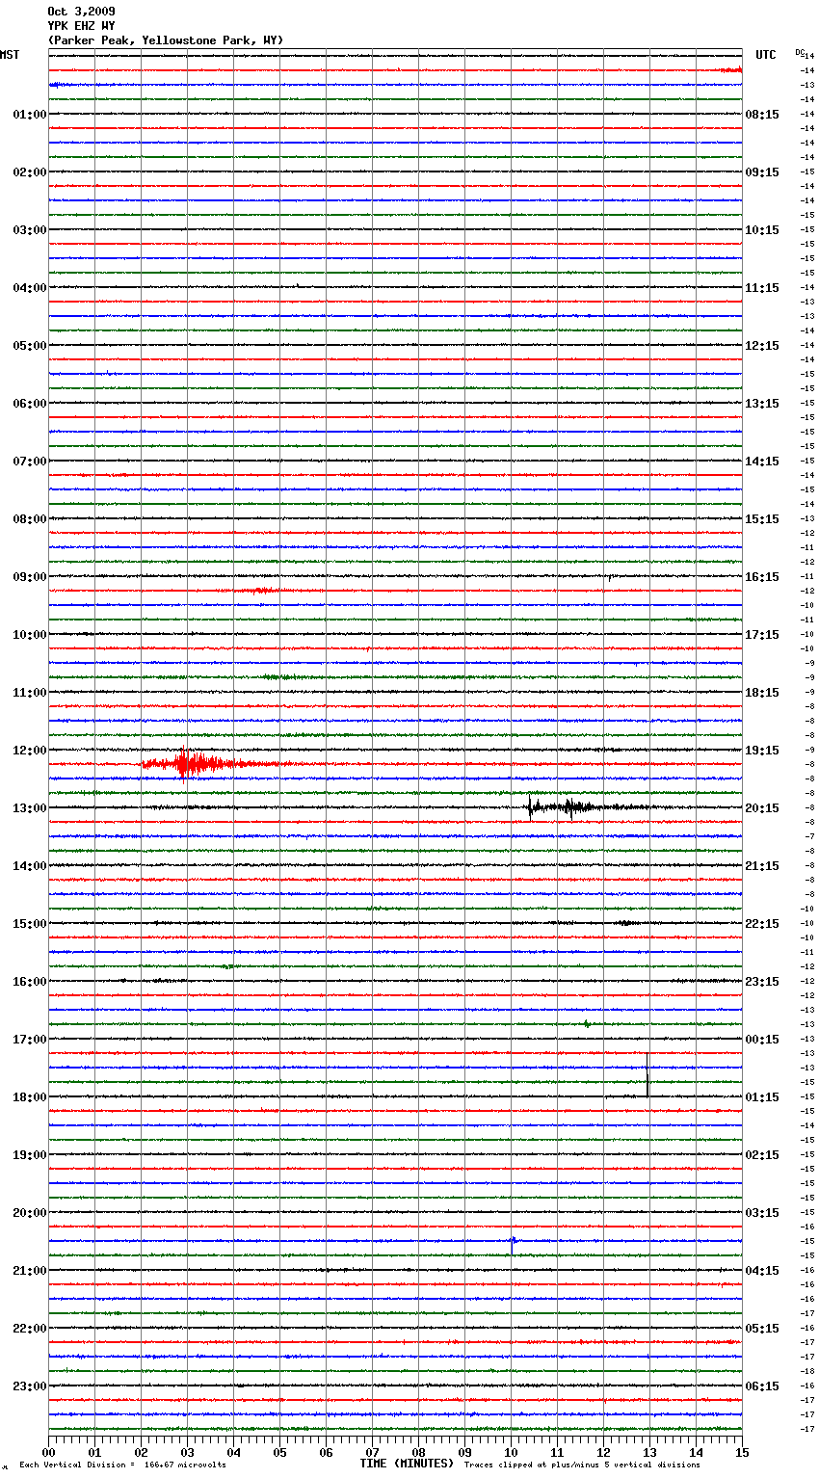The height and width of the screenshot is (1478, 819).
Task: Select the 08:00 MST row label
Action: tap(29, 519)
